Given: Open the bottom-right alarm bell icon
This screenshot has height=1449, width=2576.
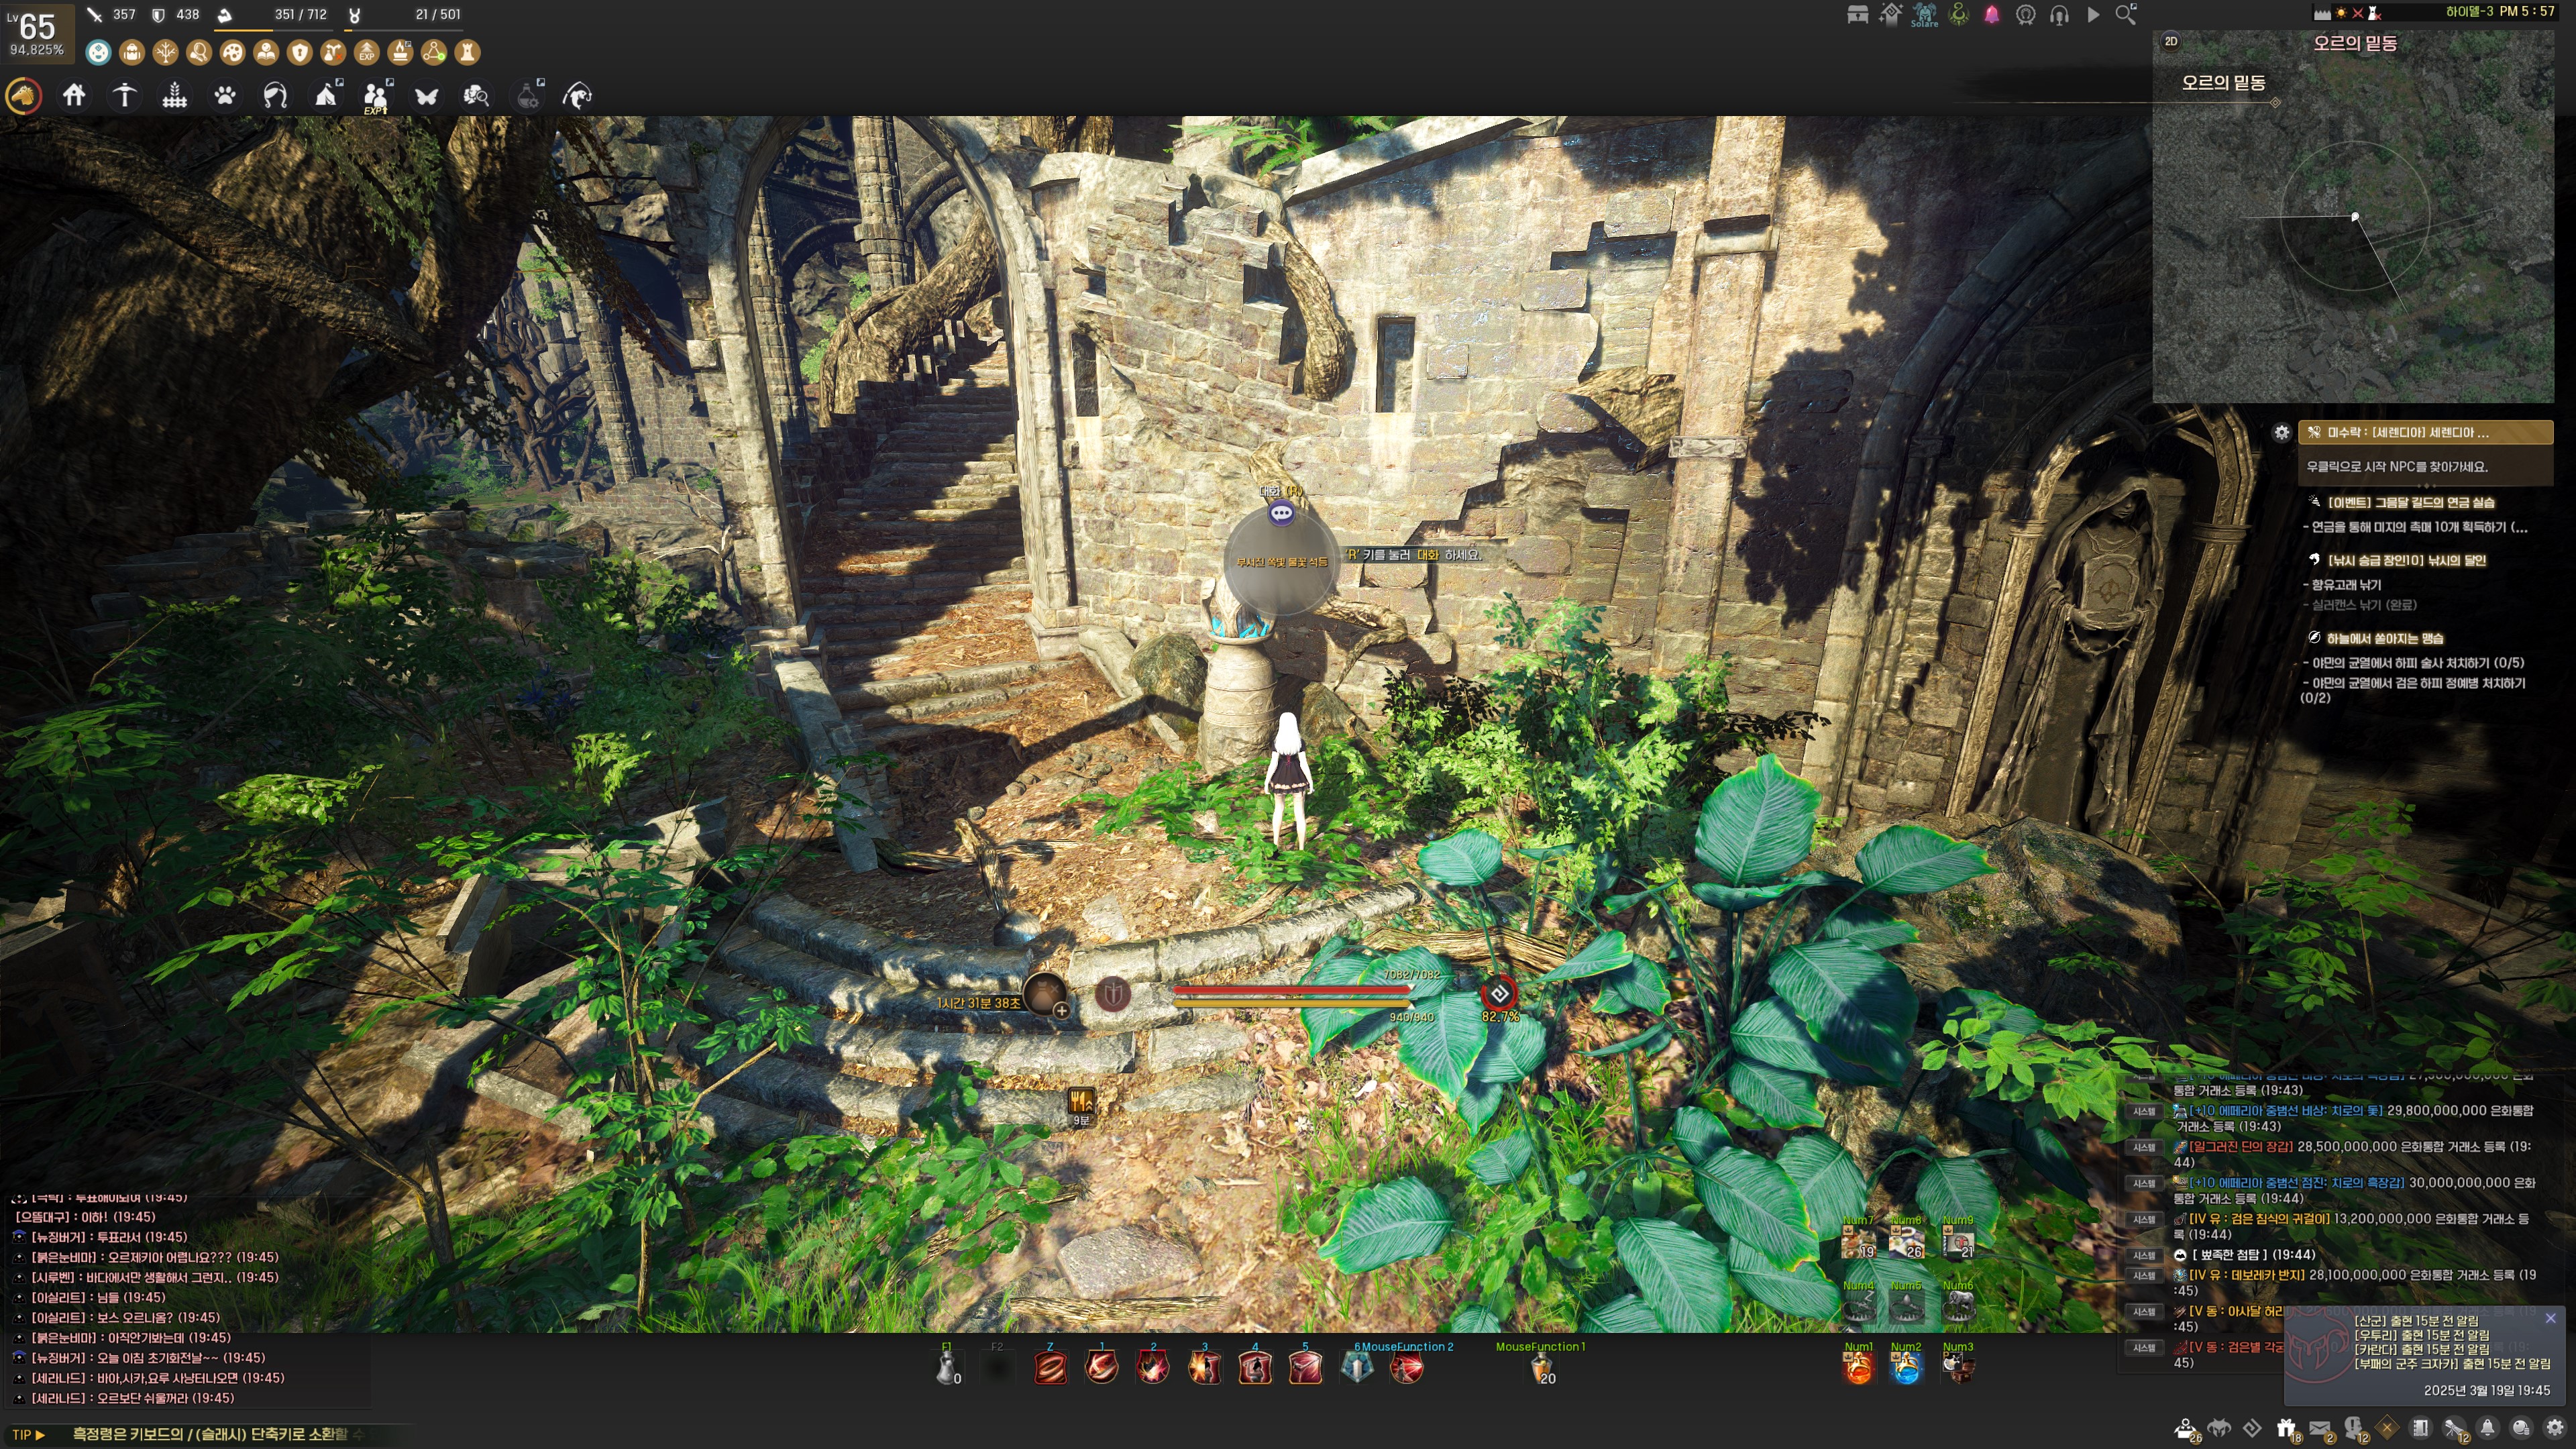Looking at the screenshot, I should pyautogui.click(x=2488, y=1428).
